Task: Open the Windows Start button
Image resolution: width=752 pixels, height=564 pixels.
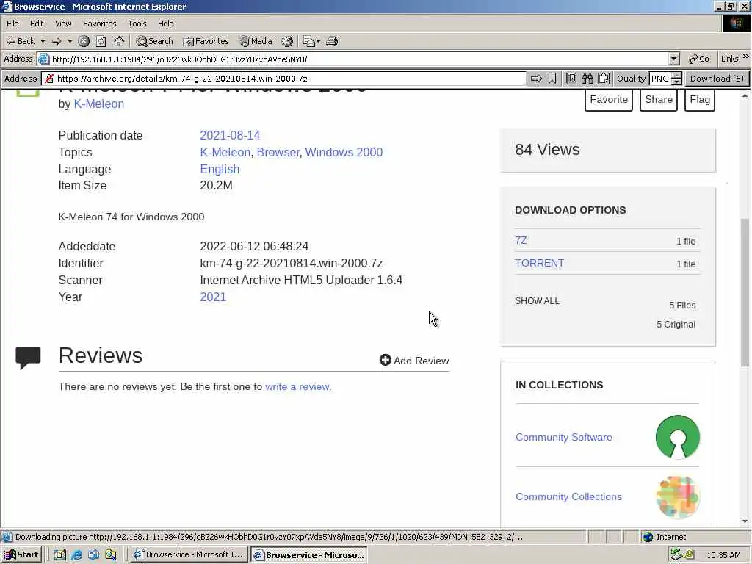Action: pyautogui.click(x=22, y=555)
